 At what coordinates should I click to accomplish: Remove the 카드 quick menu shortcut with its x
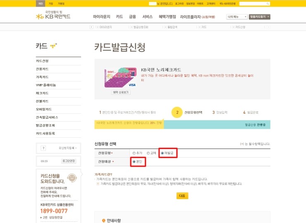pos(199,27)
